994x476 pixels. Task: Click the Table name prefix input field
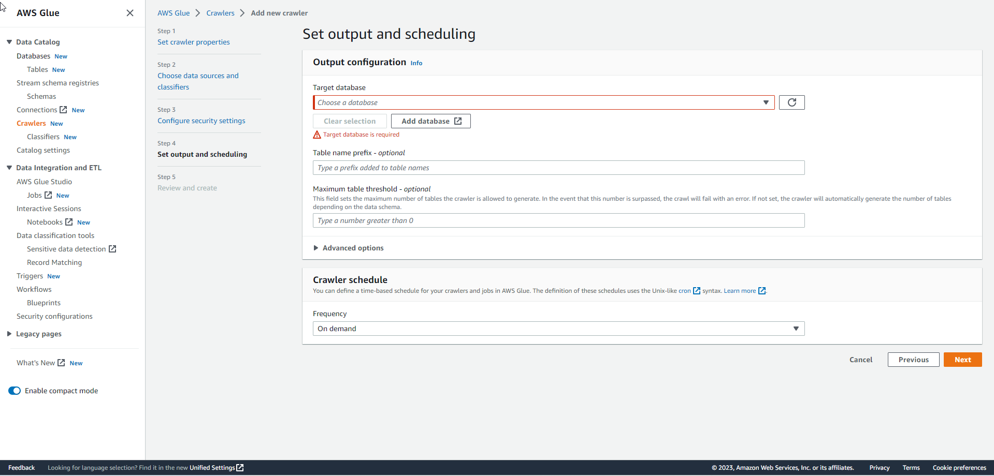tap(558, 168)
